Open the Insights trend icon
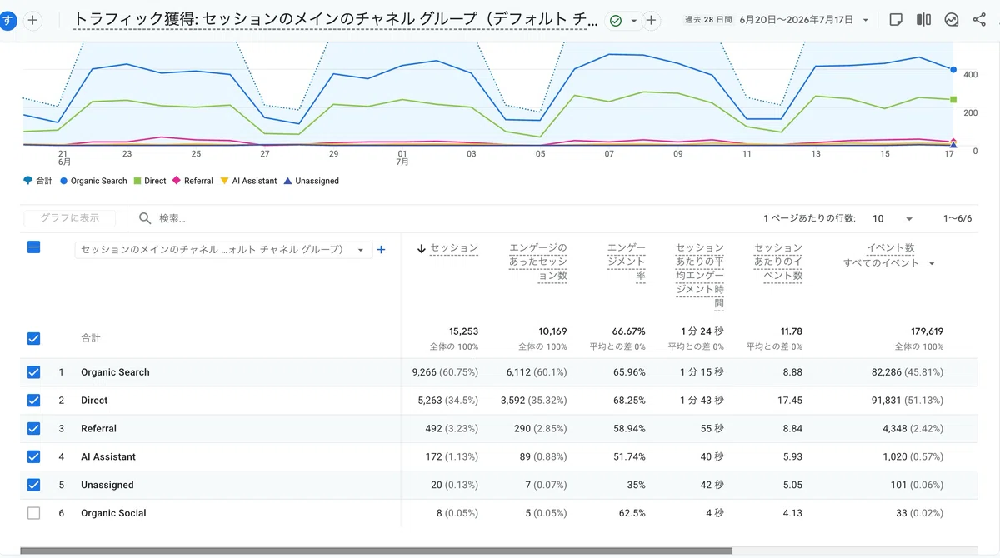The width and height of the screenshot is (1000, 558). (x=952, y=20)
